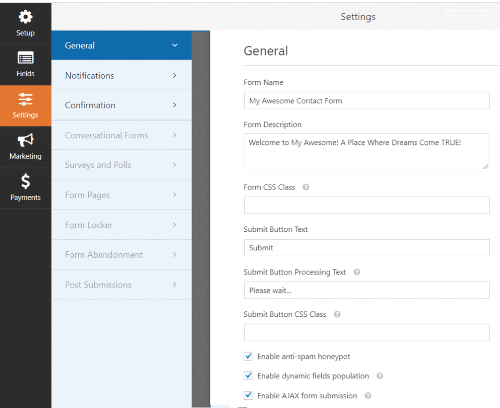Click the Submit Button CSS Class help icon
This screenshot has width=500, height=408.
(337, 314)
